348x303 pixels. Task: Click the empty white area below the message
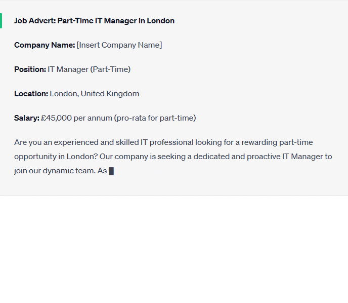click(x=174, y=248)
